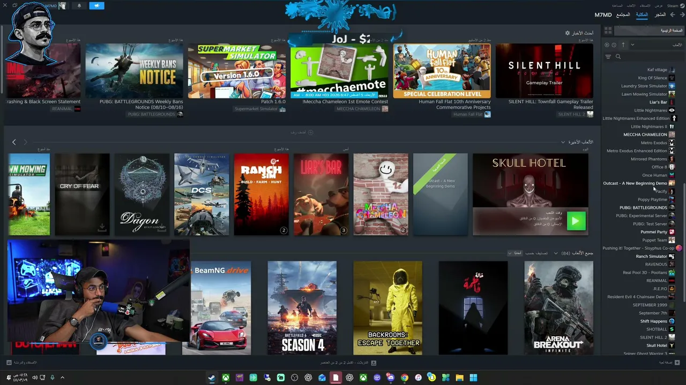Click the blue announcements megaphone button
The width and height of the screenshot is (686, 385).
[97, 6]
